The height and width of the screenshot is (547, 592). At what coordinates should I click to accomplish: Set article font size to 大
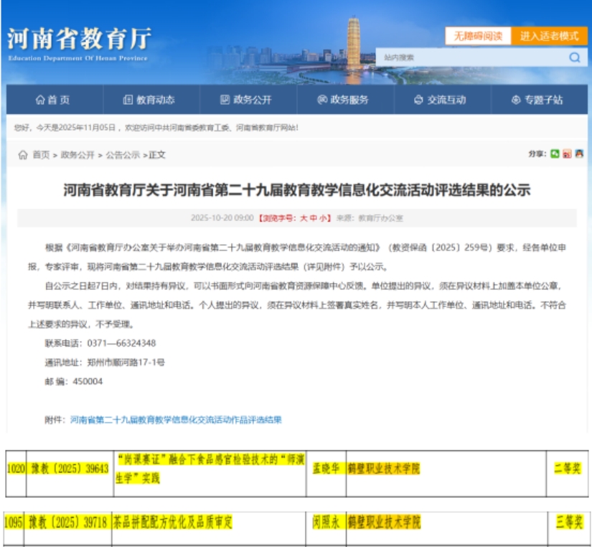point(304,218)
